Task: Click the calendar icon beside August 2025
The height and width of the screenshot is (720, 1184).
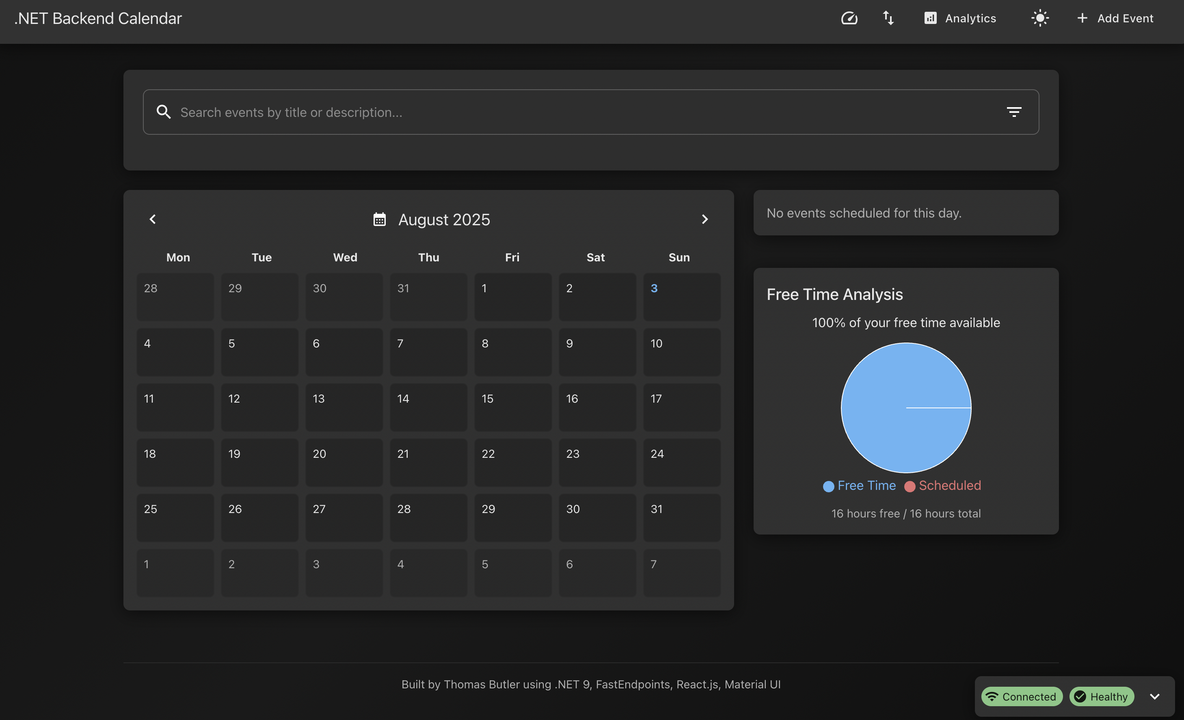Action: click(x=380, y=220)
